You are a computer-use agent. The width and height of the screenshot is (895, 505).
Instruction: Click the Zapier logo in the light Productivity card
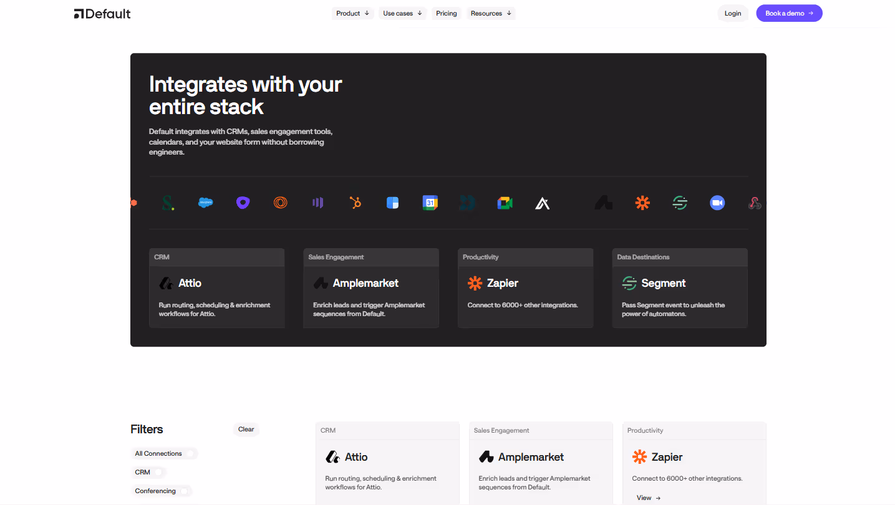tap(639, 457)
